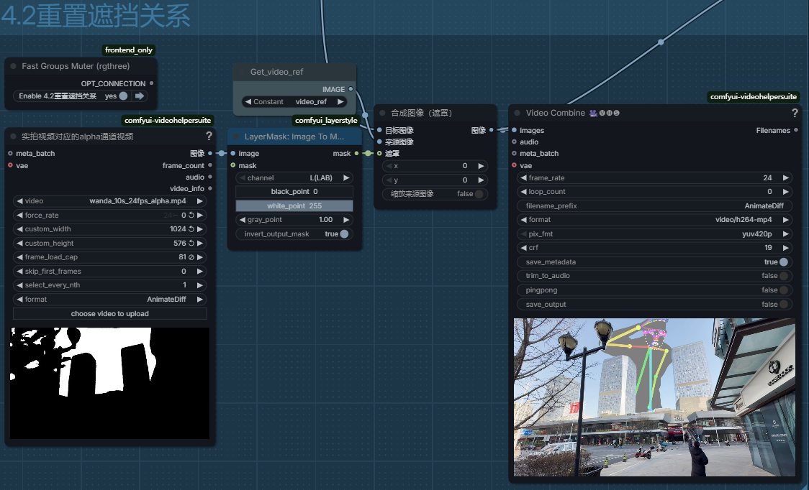
Task: Click the arrow icon in Fast Groups Muter
Action: click(140, 96)
